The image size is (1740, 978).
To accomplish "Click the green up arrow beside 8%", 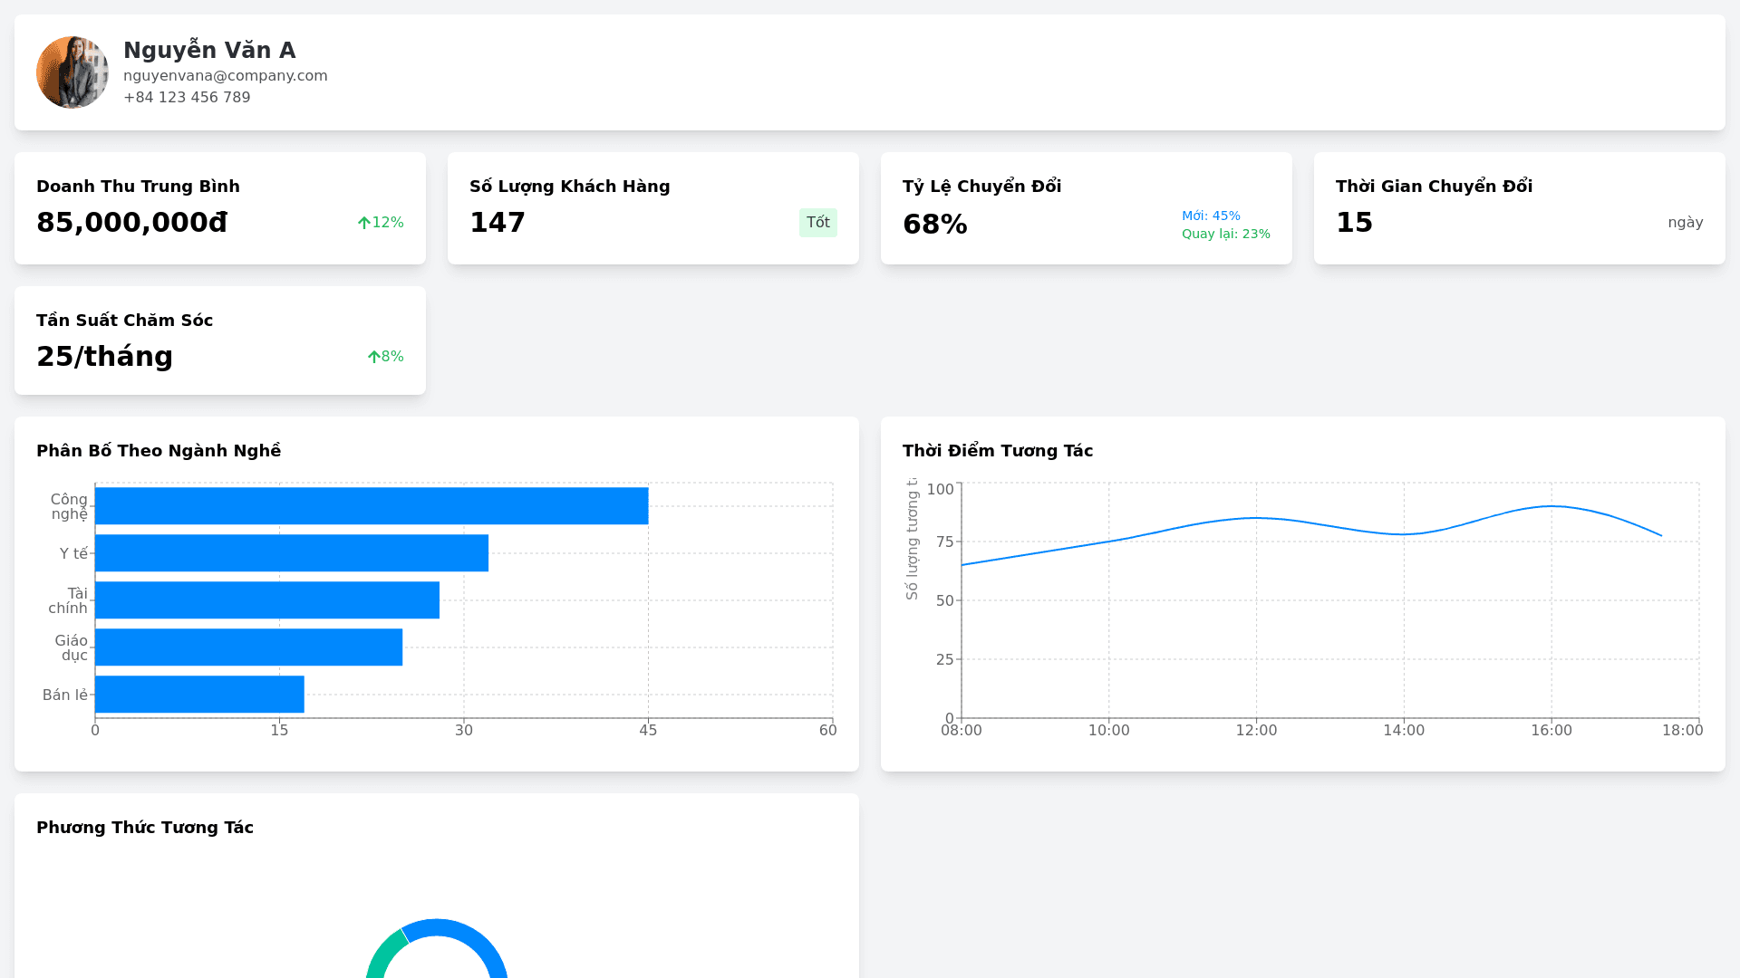I will click(373, 357).
